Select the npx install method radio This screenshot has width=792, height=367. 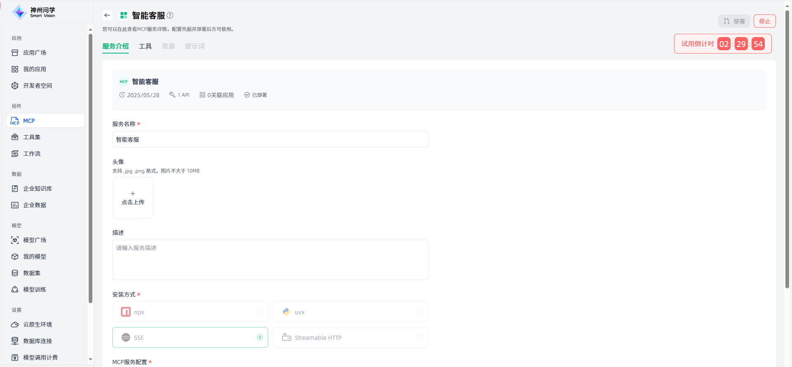(x=260, y=312)
